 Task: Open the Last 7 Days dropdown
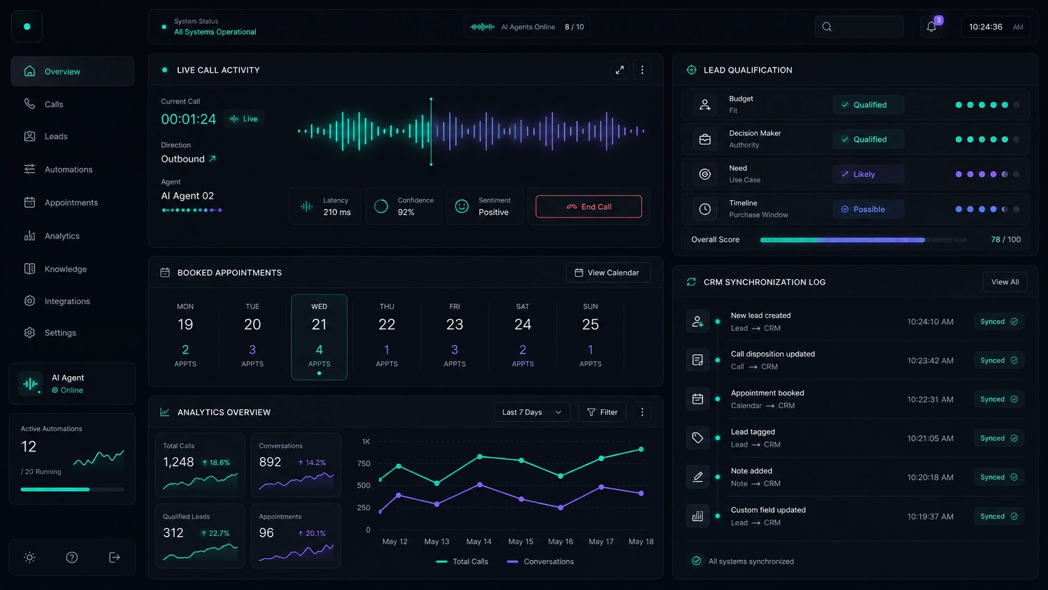click(x=532, y=412)
